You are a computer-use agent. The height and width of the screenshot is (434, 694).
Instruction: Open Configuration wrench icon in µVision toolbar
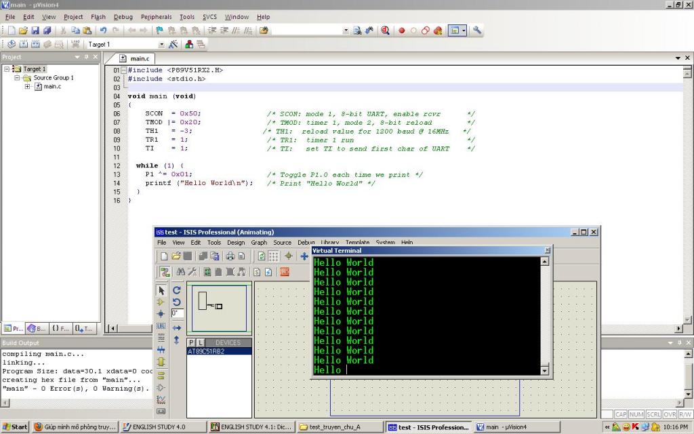477,31
